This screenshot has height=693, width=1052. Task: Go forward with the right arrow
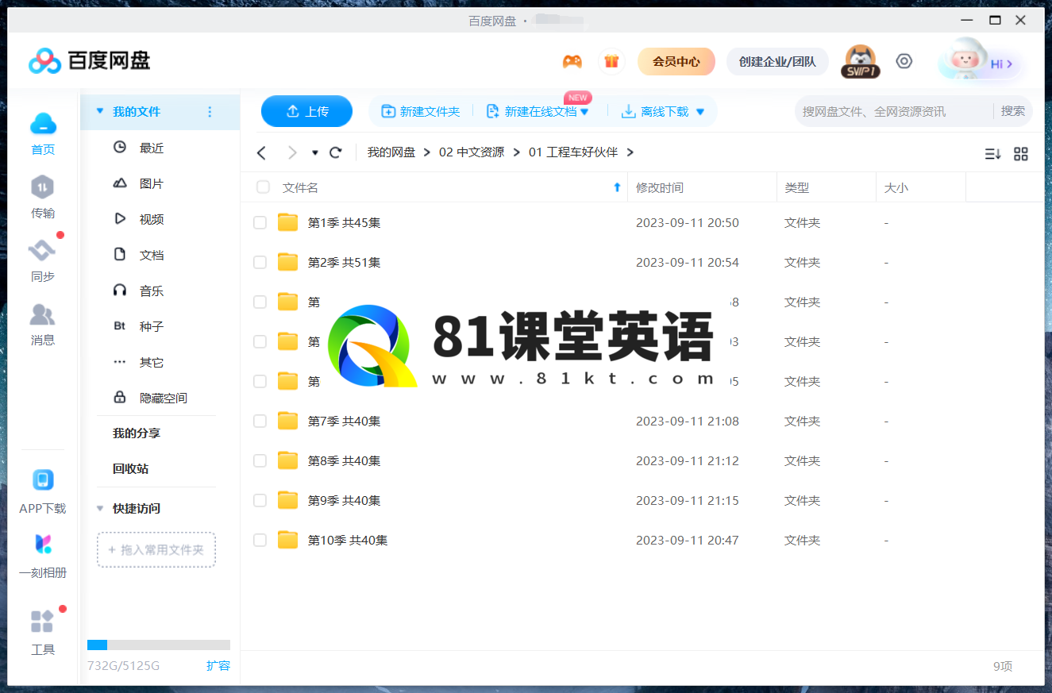291,152
